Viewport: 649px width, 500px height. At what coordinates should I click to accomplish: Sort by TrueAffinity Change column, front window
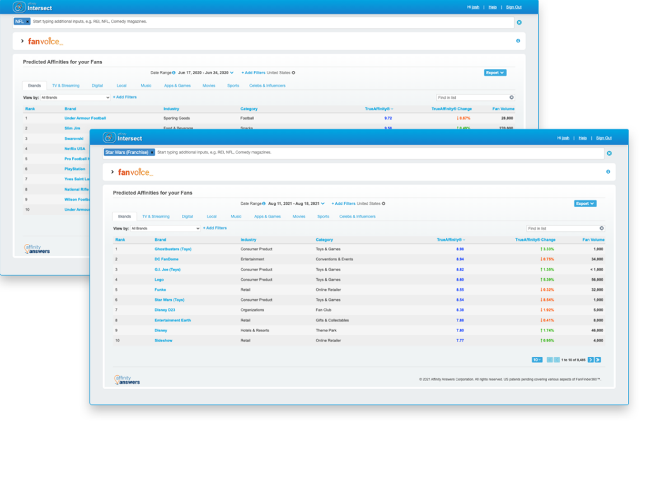(x=535, y=240)
